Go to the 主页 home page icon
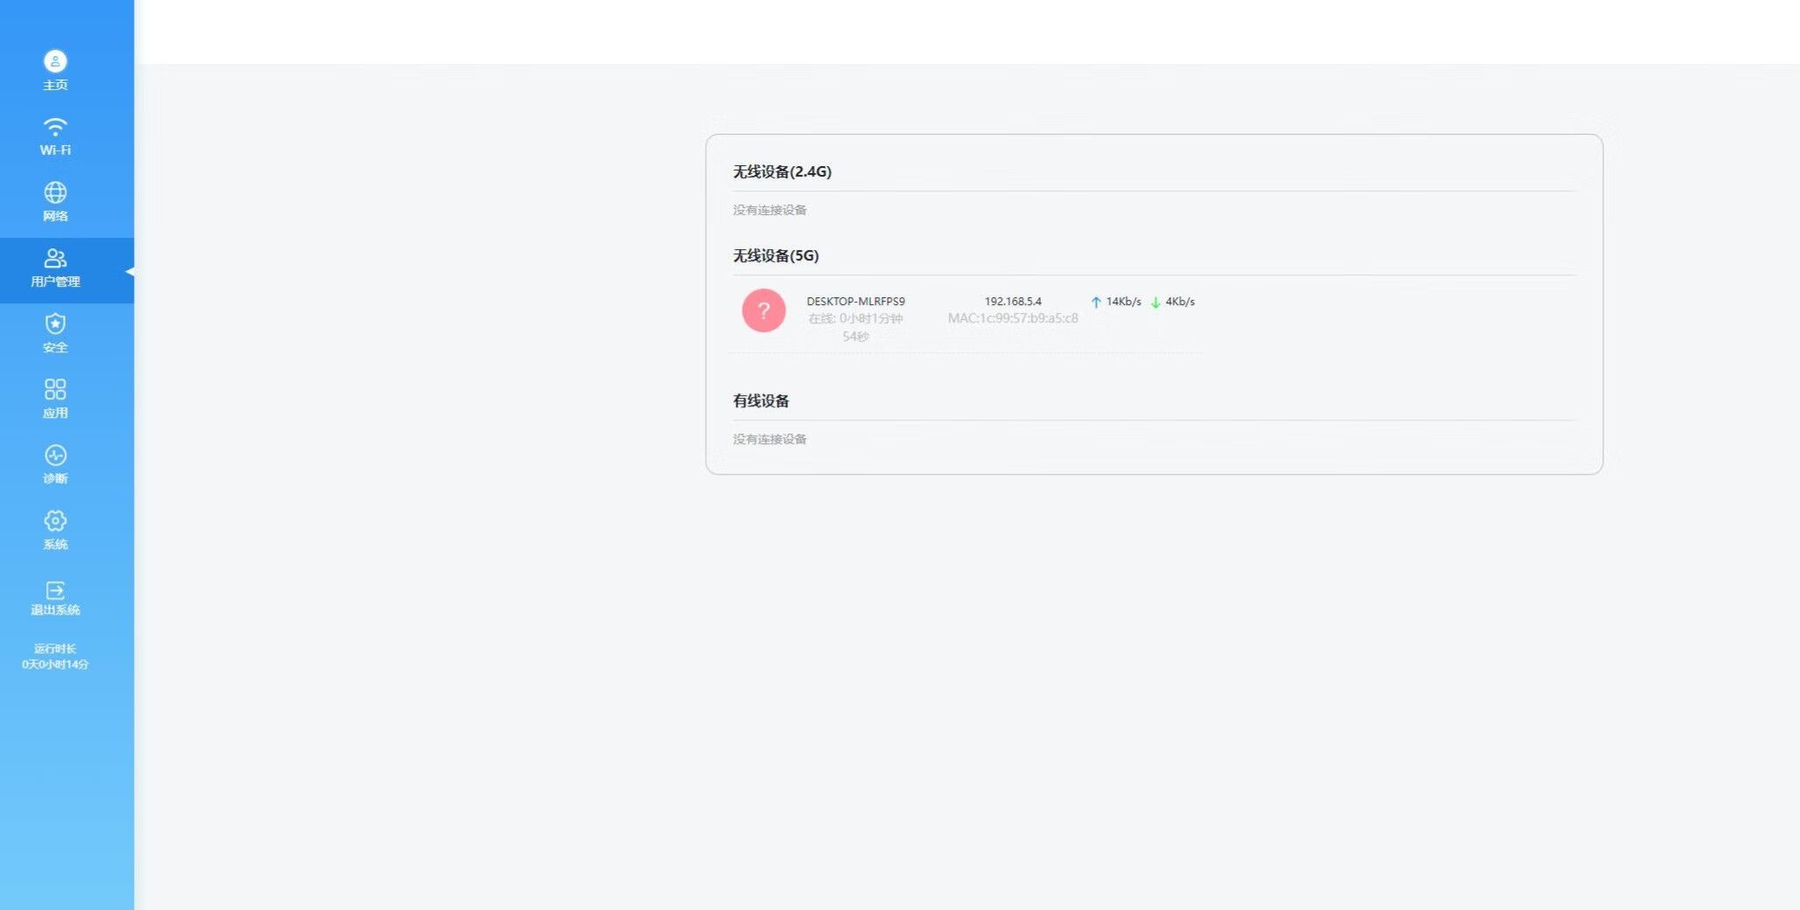Screen dimensions: 1800x910 point(55,62)
